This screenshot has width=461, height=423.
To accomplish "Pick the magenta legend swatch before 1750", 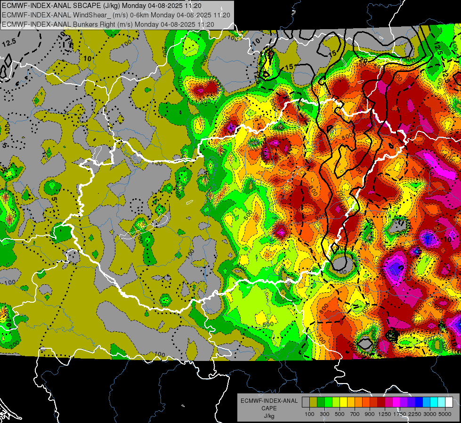I will [396, 402].
